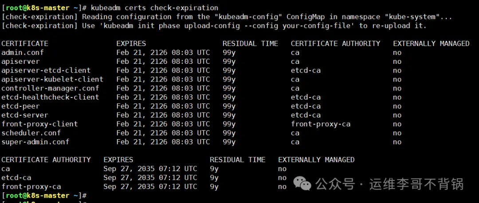Click the front-proxy-ca value in the authority column
Image resolution: width=479 pixels, height=203 pixels.
coord(321,124)
